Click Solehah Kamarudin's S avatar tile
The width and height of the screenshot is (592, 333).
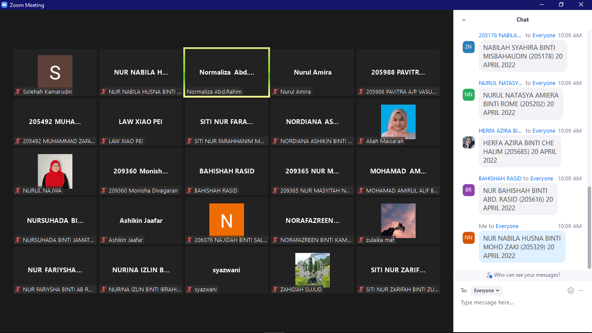coord(55,72)
